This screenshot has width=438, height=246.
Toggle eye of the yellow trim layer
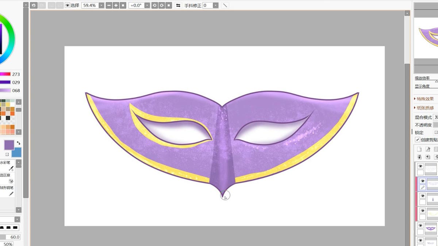click(x=422, y=211)
